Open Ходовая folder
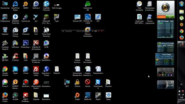This screenshot has height=104, width=185. [36, 96]
